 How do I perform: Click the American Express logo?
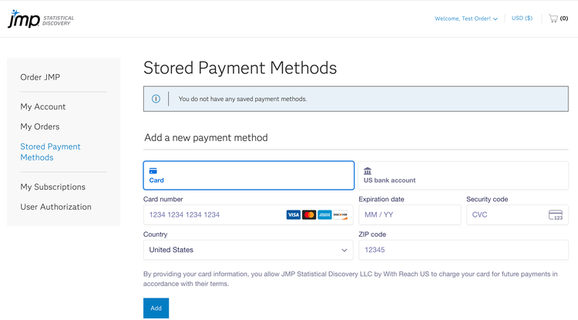pos(324,214)
